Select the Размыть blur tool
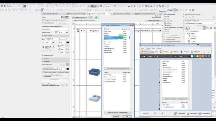Viewport: 216px width, 121px height. click(185, 52)
